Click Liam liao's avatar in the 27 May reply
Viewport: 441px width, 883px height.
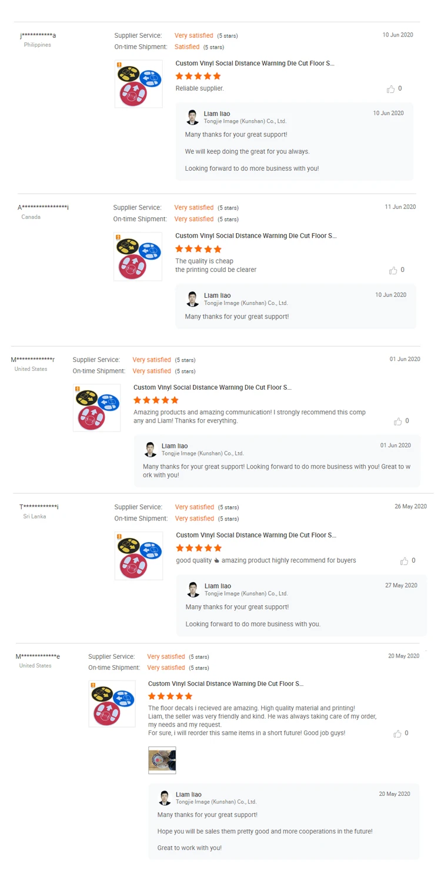(193, 589)
